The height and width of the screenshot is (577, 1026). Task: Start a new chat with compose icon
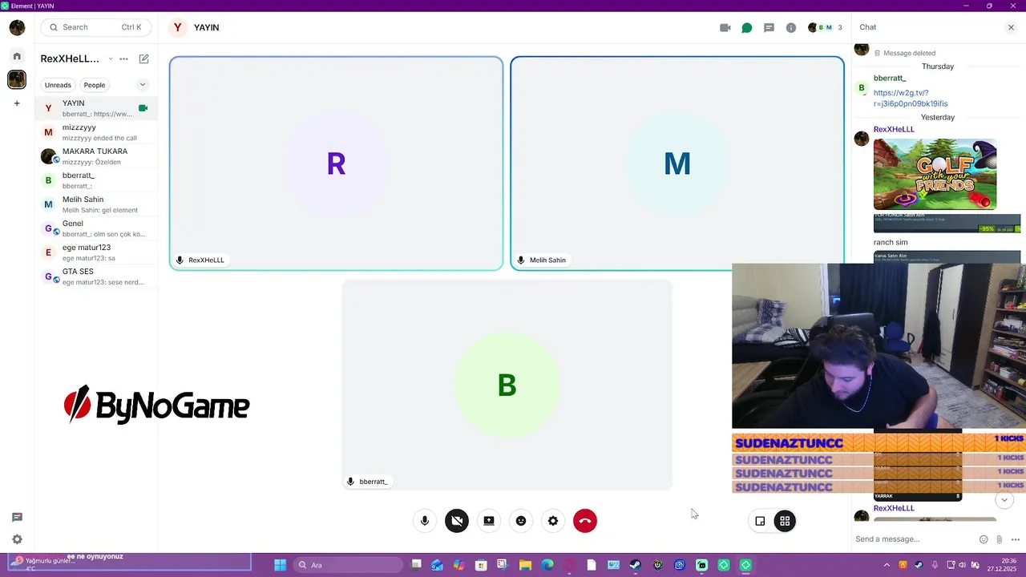pos(144,59)
